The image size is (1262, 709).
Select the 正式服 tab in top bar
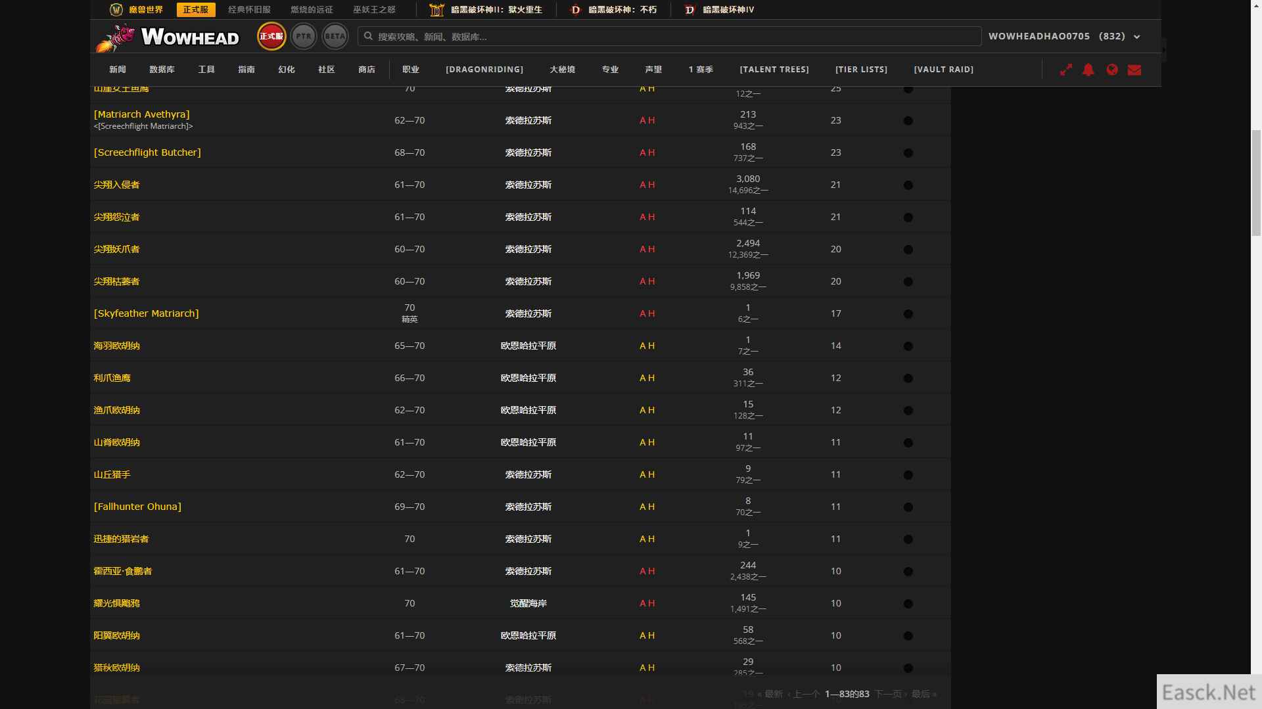(196, 10)
